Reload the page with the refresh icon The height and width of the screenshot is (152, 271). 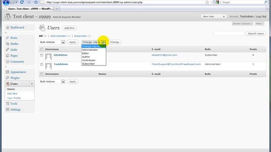click(x=22, y=2)
